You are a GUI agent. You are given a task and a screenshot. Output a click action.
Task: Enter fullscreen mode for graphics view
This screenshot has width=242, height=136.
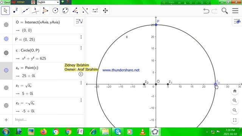pos(234,120)
